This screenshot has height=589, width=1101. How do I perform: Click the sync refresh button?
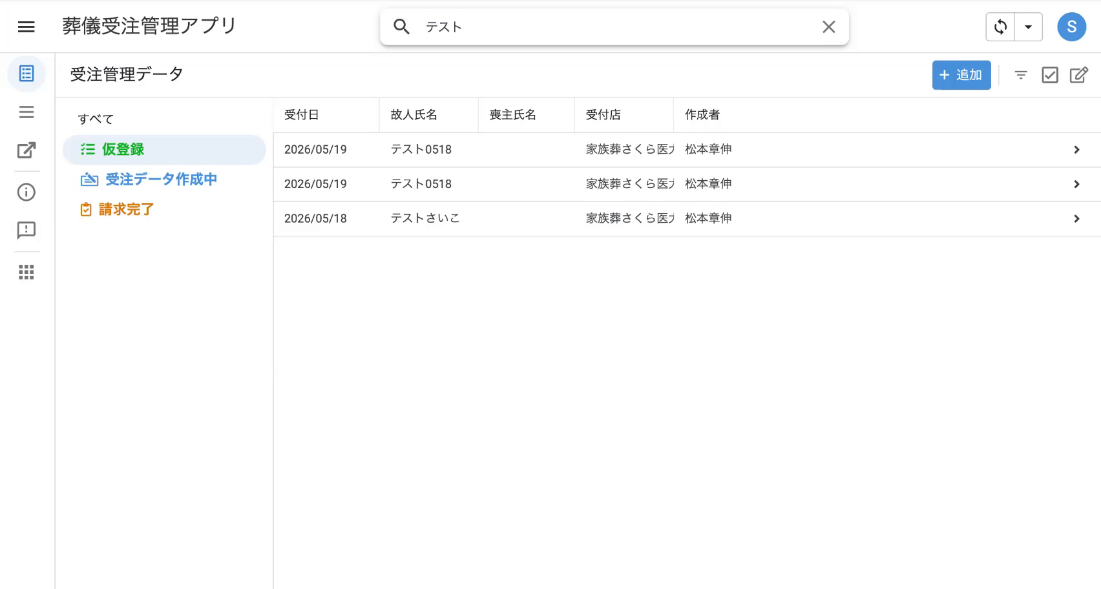tap(1000, 26)
